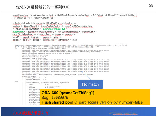This screenshot has height=117, width=157.
Task: Select qesltcBeforeRowProcessing in the stack
Action: click(x=41, y=32)
